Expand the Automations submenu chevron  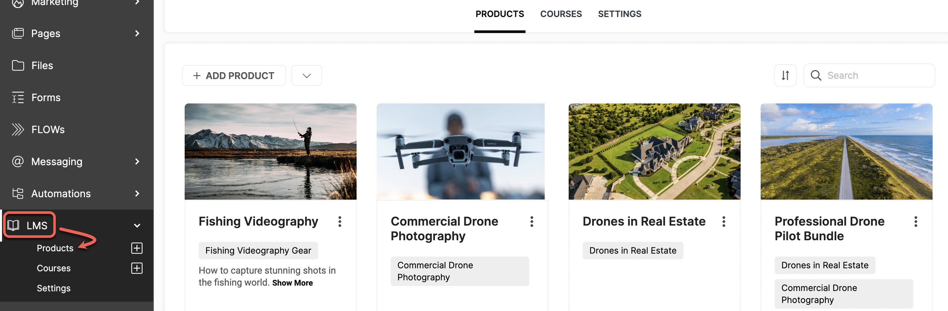point(137,193)
